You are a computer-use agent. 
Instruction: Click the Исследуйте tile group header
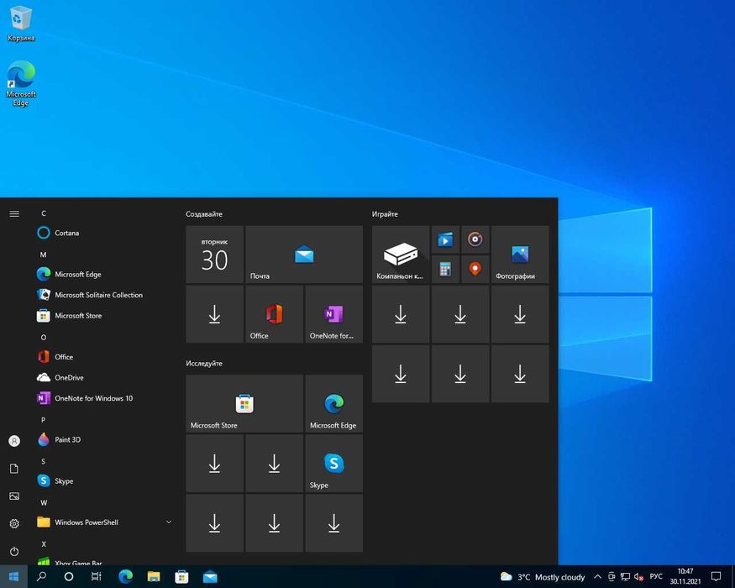click(x=204, y=364)
